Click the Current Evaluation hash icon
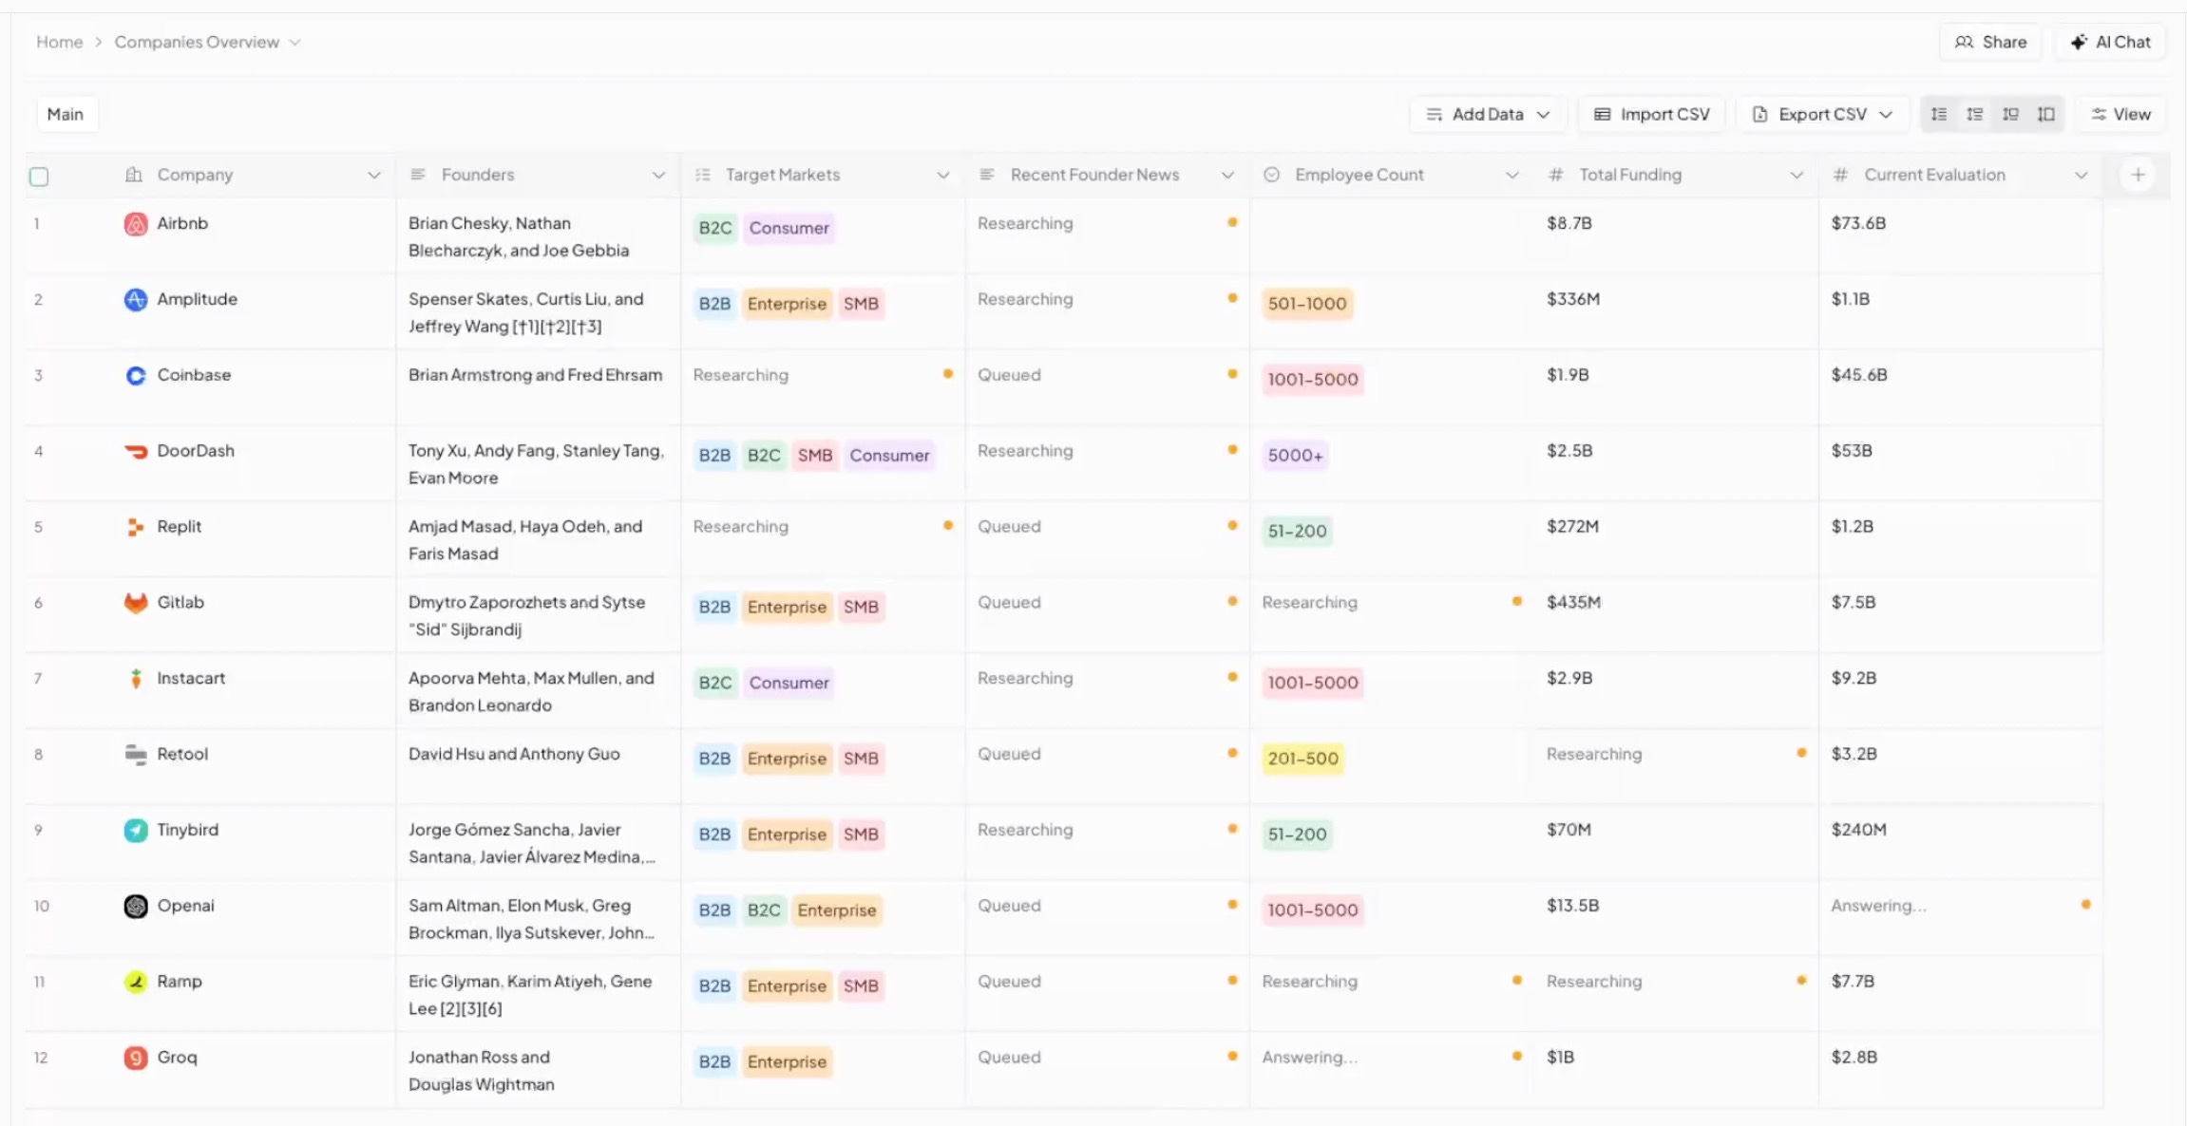 (1841, 175)
